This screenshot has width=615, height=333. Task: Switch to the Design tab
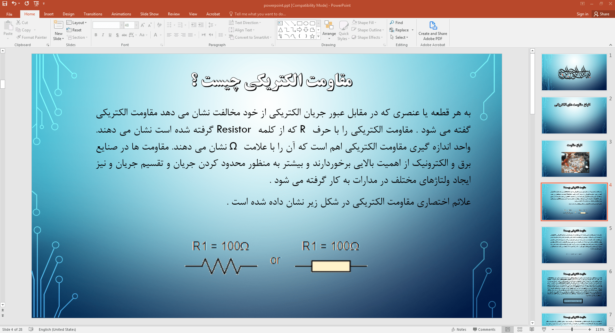(x=69, y=14)
